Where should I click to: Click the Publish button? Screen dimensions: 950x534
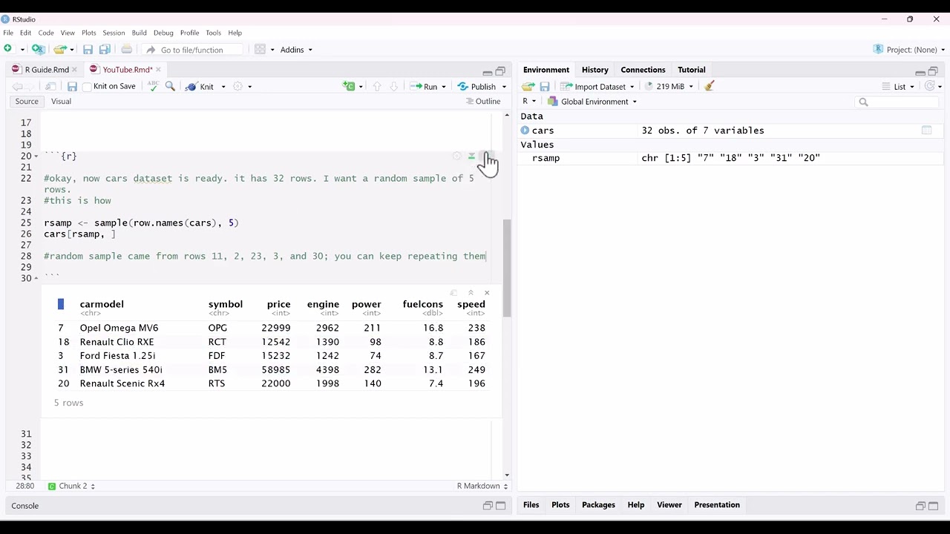pyautogui.click(x=476, y=87)
